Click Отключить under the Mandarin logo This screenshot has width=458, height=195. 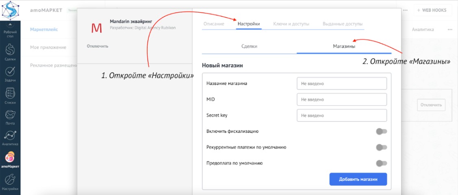tap(97, 46)
